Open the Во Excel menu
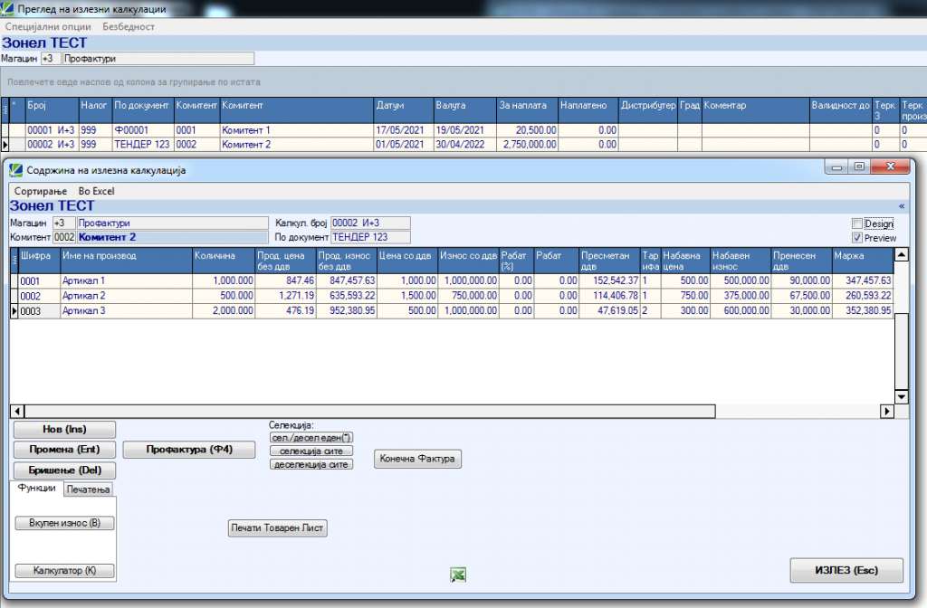 (96, 192)
